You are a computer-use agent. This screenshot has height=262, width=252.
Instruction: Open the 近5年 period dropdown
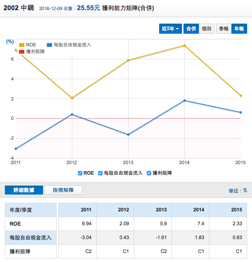pyautogui.click(x=170, y=29)
